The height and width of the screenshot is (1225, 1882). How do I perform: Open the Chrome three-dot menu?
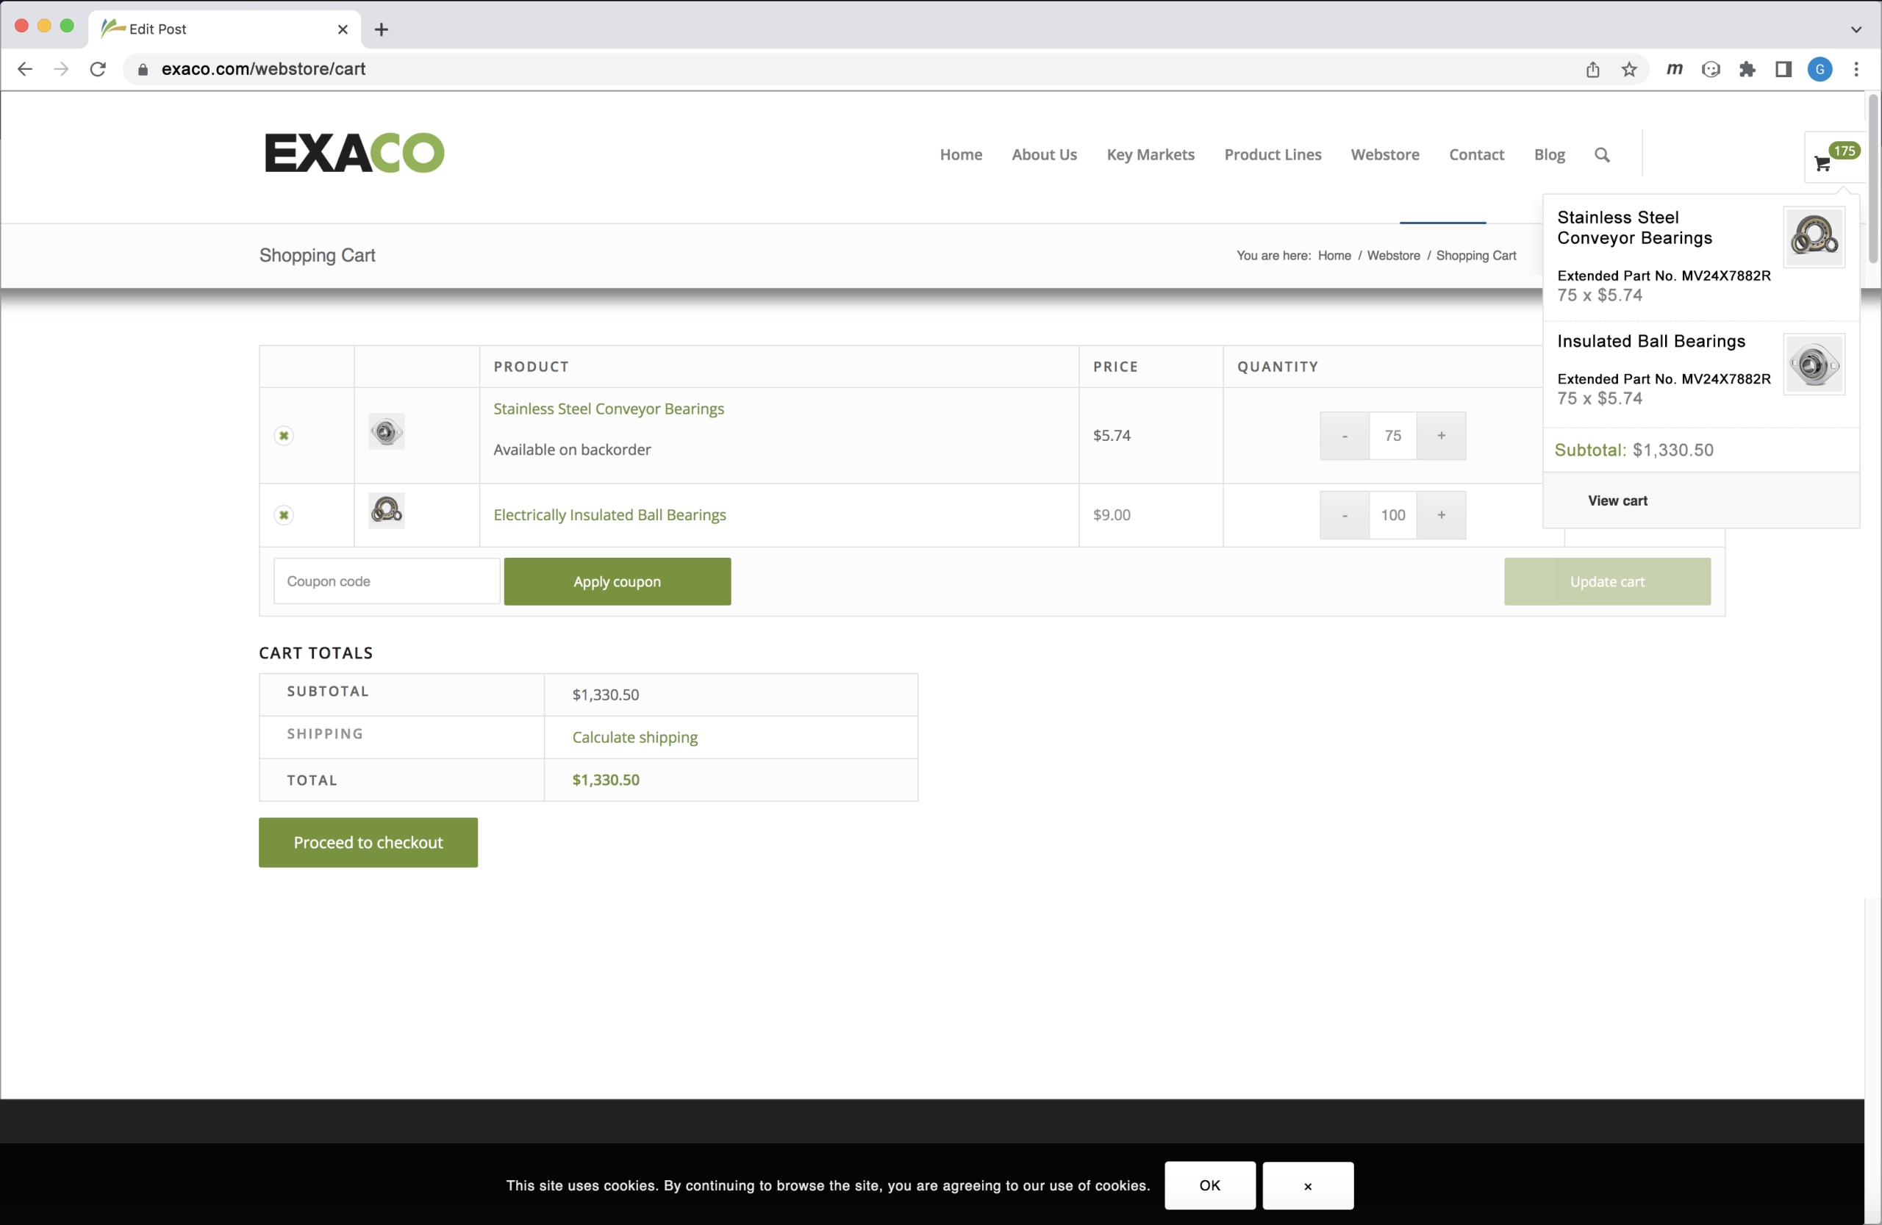pyautogui.click(x=1856, y=70)
